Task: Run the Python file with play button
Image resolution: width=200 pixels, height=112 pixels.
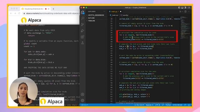Action: pos(180,12)
